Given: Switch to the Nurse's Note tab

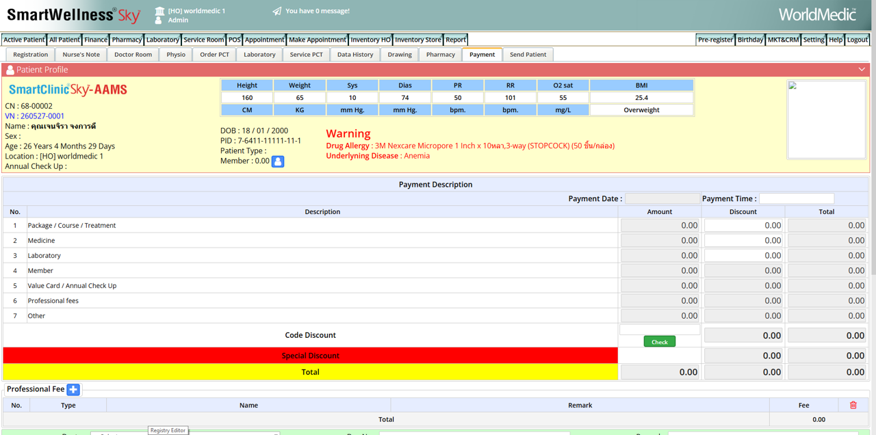Looking at the screenshot, I should tap(81, 55).
